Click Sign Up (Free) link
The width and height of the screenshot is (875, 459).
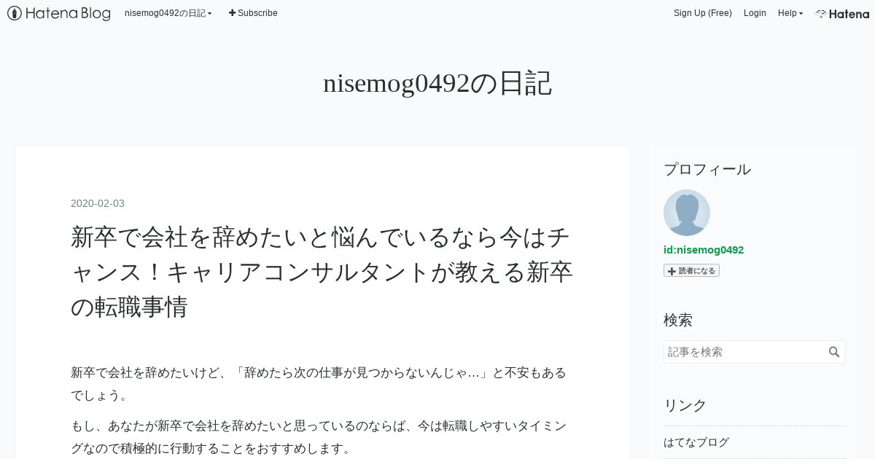(x=703, y=13)
